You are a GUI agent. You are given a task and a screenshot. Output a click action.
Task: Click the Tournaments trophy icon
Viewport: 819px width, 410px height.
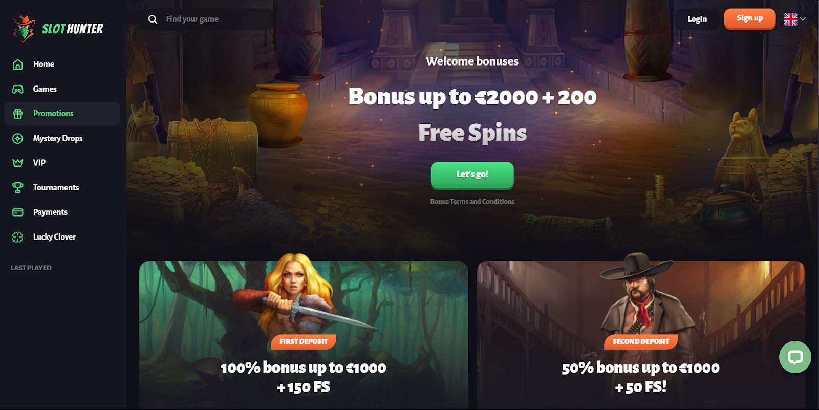pyautogui.click(x=18, y=187)
